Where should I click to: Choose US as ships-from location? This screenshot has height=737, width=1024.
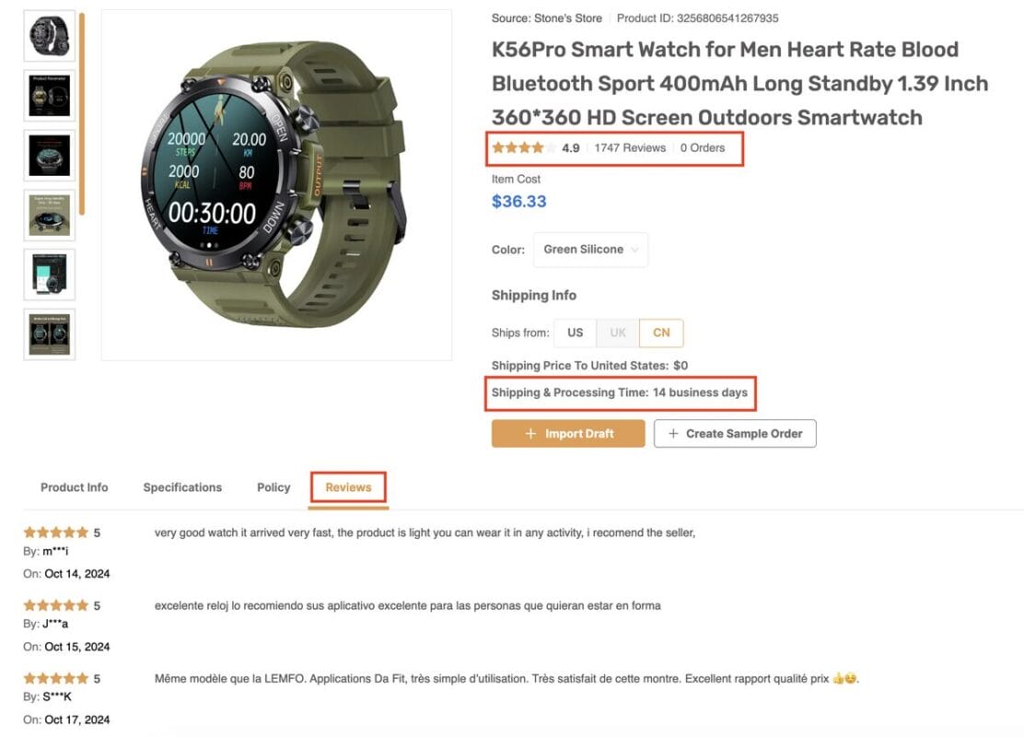575,333
